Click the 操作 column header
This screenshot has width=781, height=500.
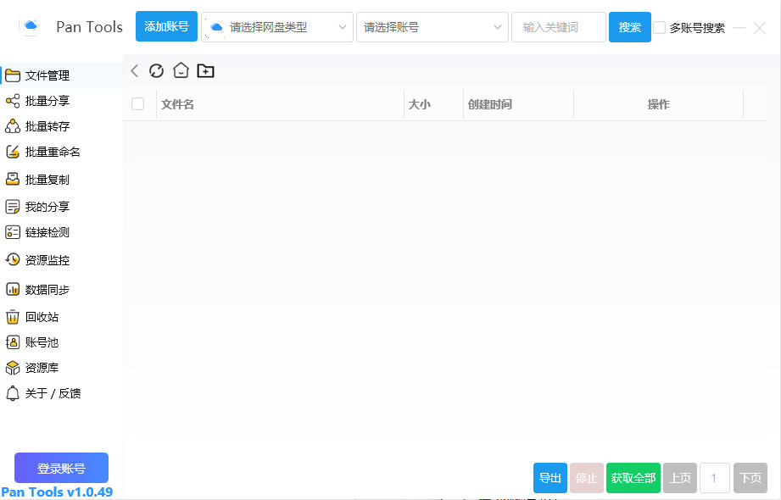pos(659,104)
